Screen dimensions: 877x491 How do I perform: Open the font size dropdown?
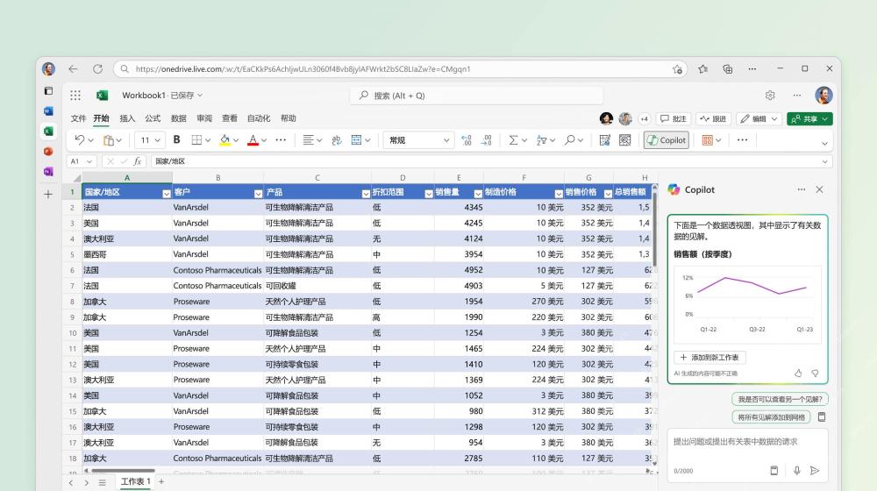click(x=157, y=140)
